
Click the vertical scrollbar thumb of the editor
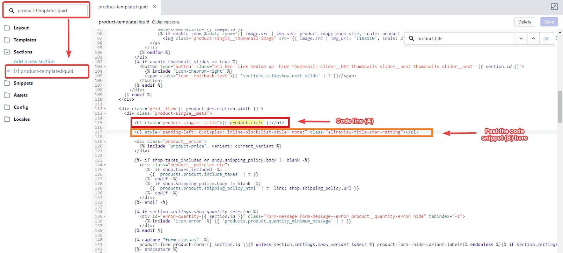click(560, 107)
